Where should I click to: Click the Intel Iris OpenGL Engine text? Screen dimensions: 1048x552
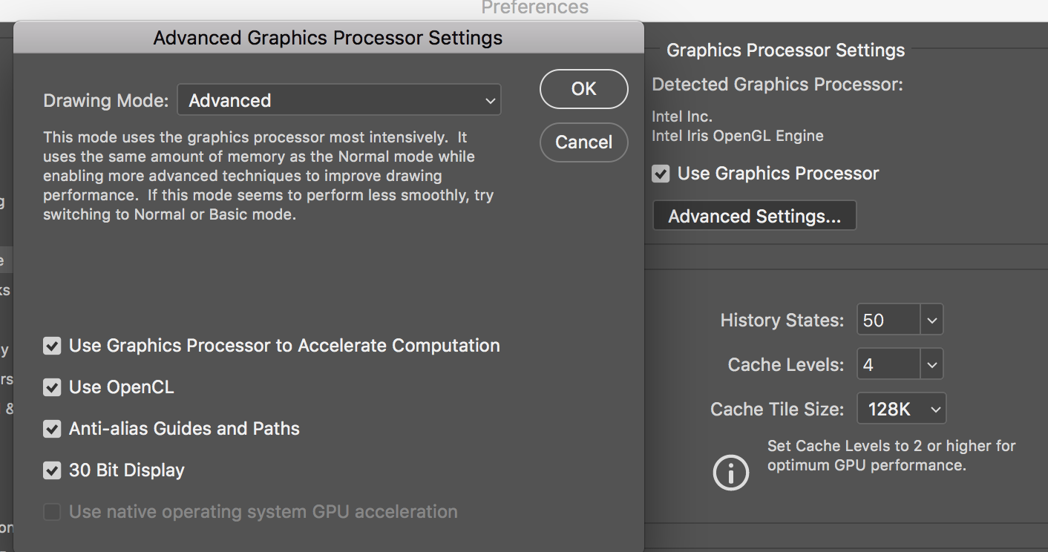[x=737, y=136]
